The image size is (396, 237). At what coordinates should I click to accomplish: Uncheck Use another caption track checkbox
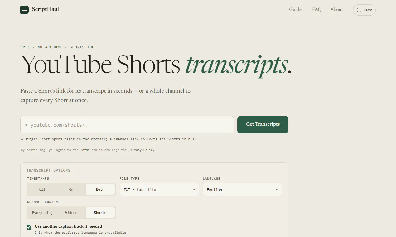(x=29, y=227)
